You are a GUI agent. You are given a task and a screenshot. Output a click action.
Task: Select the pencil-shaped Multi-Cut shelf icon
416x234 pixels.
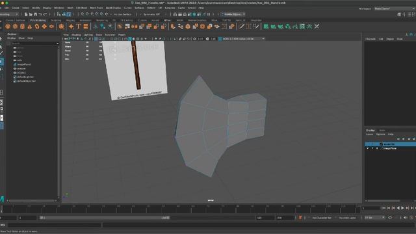[242, 26]
